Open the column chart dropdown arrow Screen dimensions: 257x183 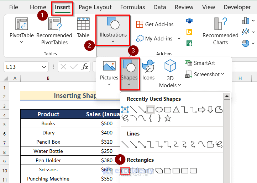coord(253,21)
